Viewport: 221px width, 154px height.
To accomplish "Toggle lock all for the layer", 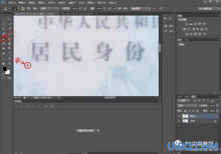I will (x=197, y=111).
